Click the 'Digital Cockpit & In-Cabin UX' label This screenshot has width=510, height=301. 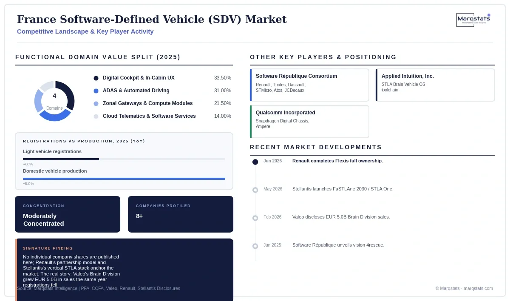click(x=139, y=78)
